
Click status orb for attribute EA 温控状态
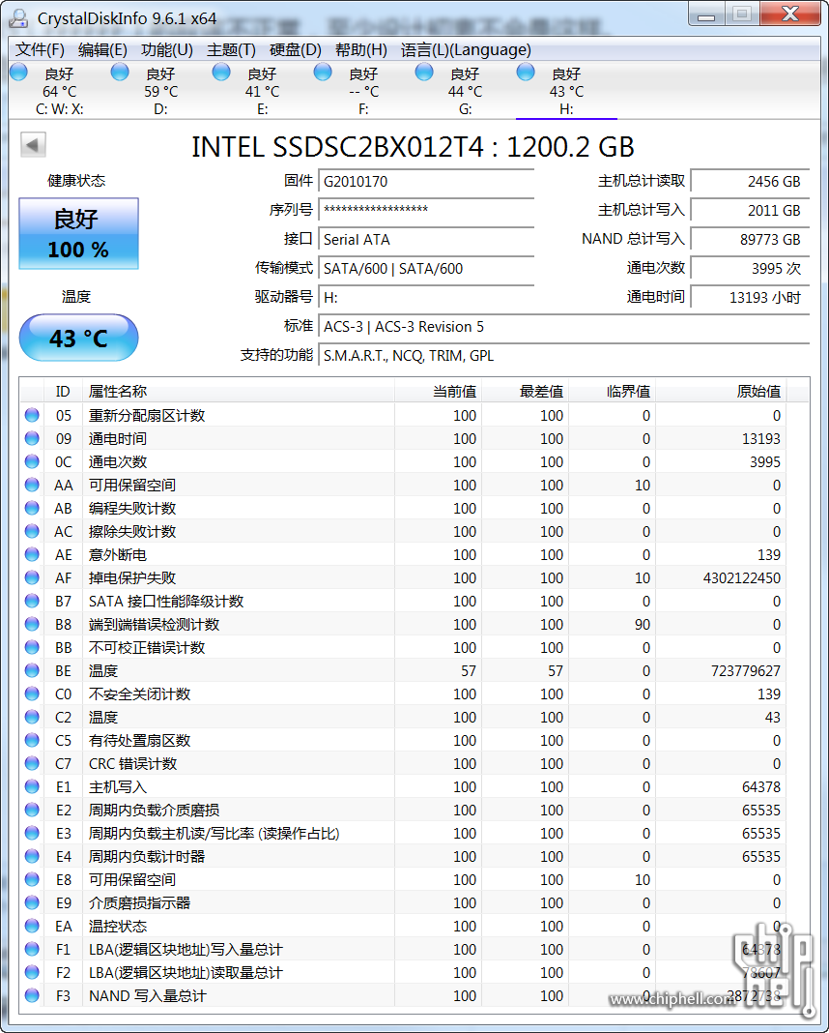[32, 926]
